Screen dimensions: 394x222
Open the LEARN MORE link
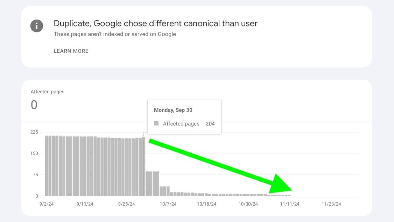(x=71, y=51)
